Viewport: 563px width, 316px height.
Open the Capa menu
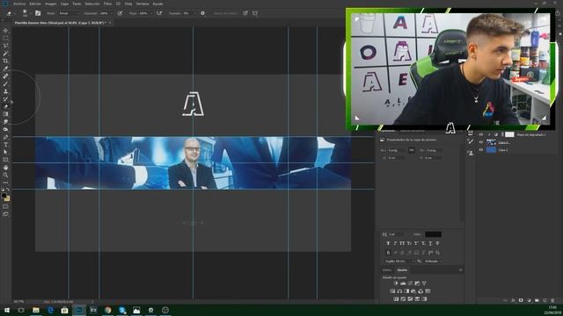64,4
